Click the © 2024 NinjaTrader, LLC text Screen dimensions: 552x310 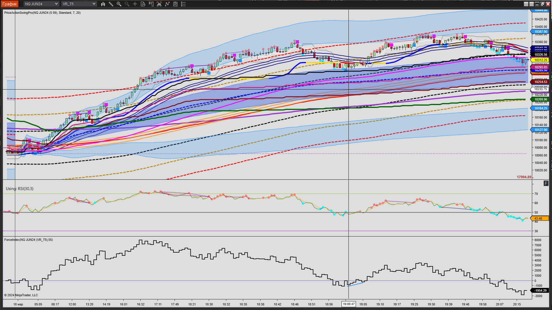21,295
